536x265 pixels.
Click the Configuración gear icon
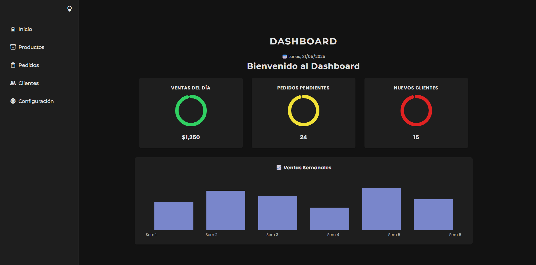pos(13,101)
